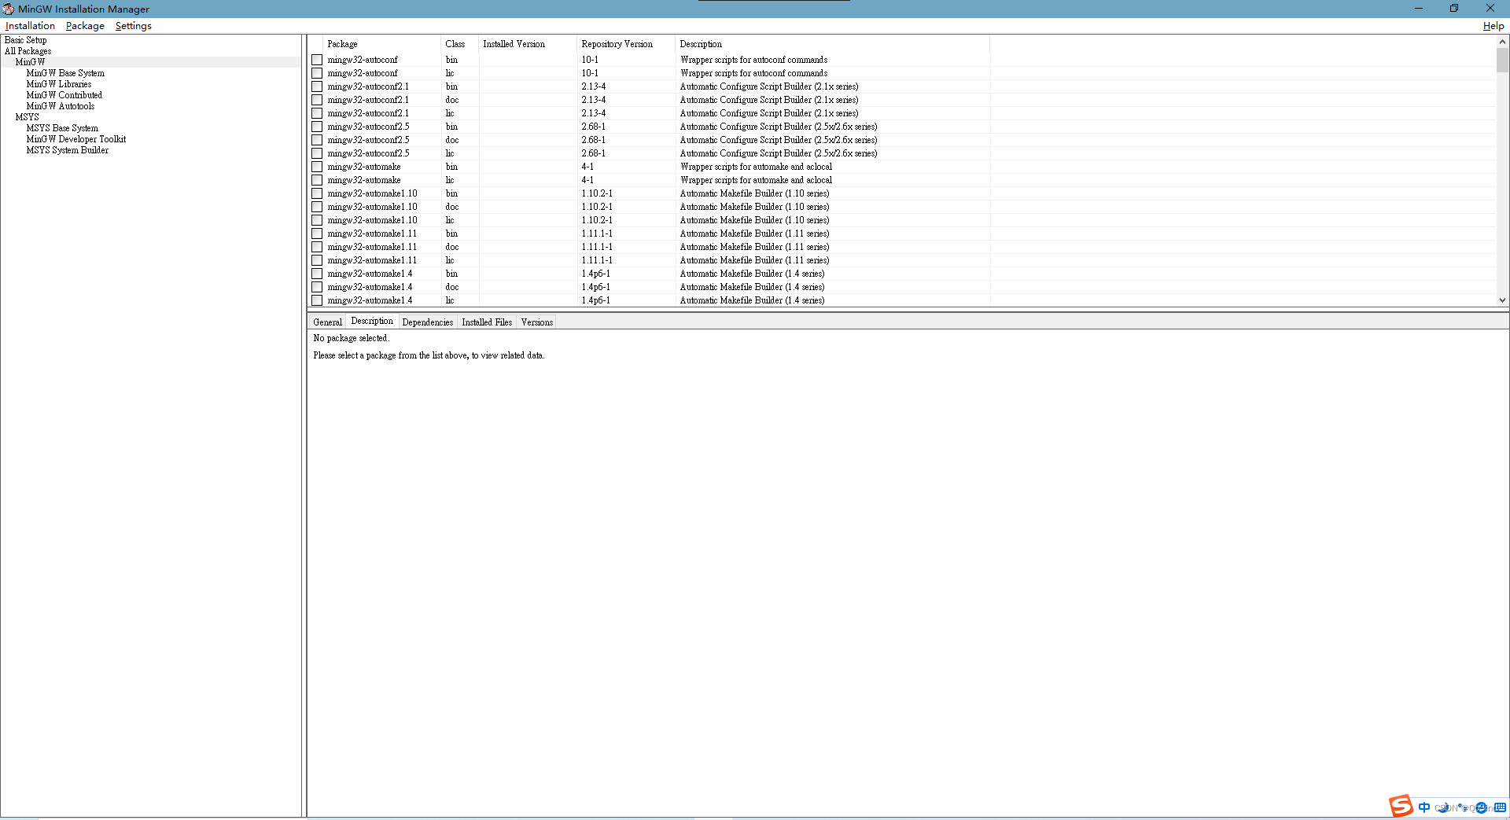Click the Installed Version column header
Image resolution: width=1510 pixels, height=820 pixels.
coord(528,44)
